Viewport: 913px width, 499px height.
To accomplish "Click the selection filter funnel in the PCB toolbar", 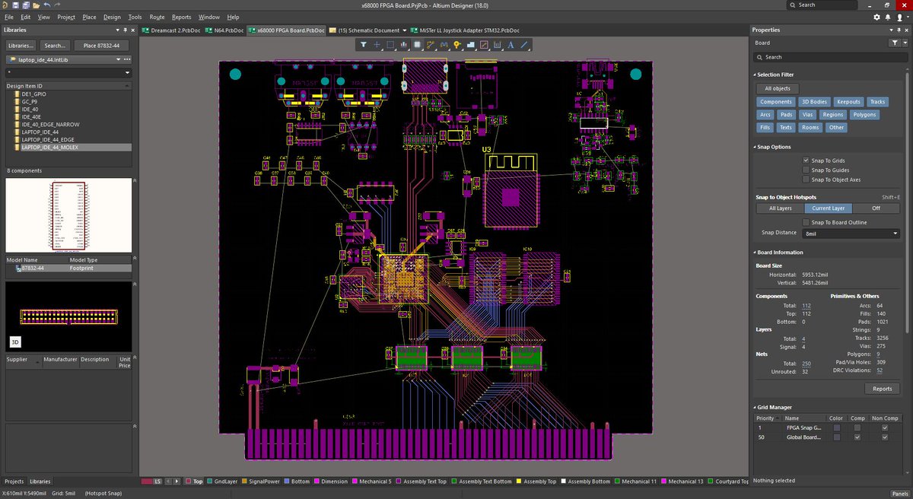I will pyautogui.click(x=364, y=45).
